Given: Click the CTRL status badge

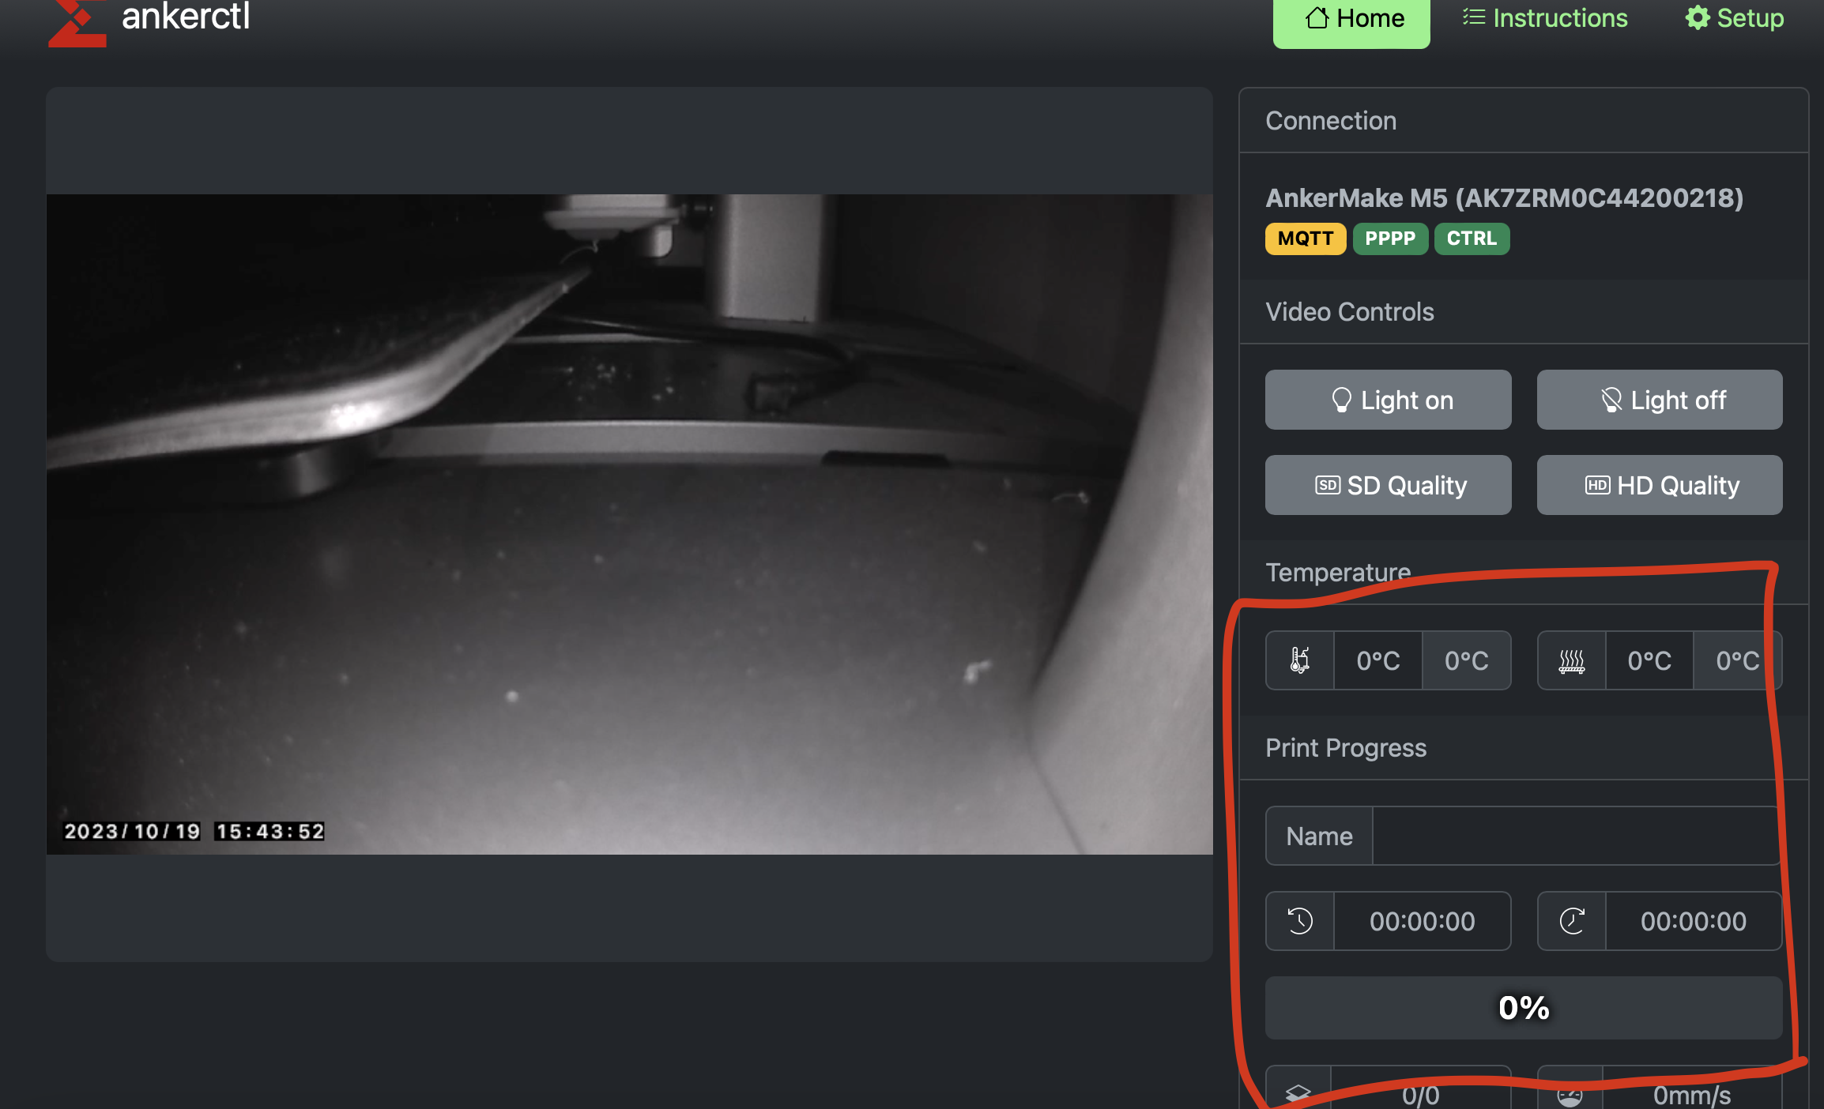Looking at the screenshot, I should [1472, 239].
